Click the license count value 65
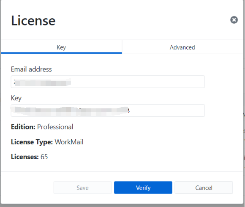This screenshot has width=245, height=207. coord(44,157)
